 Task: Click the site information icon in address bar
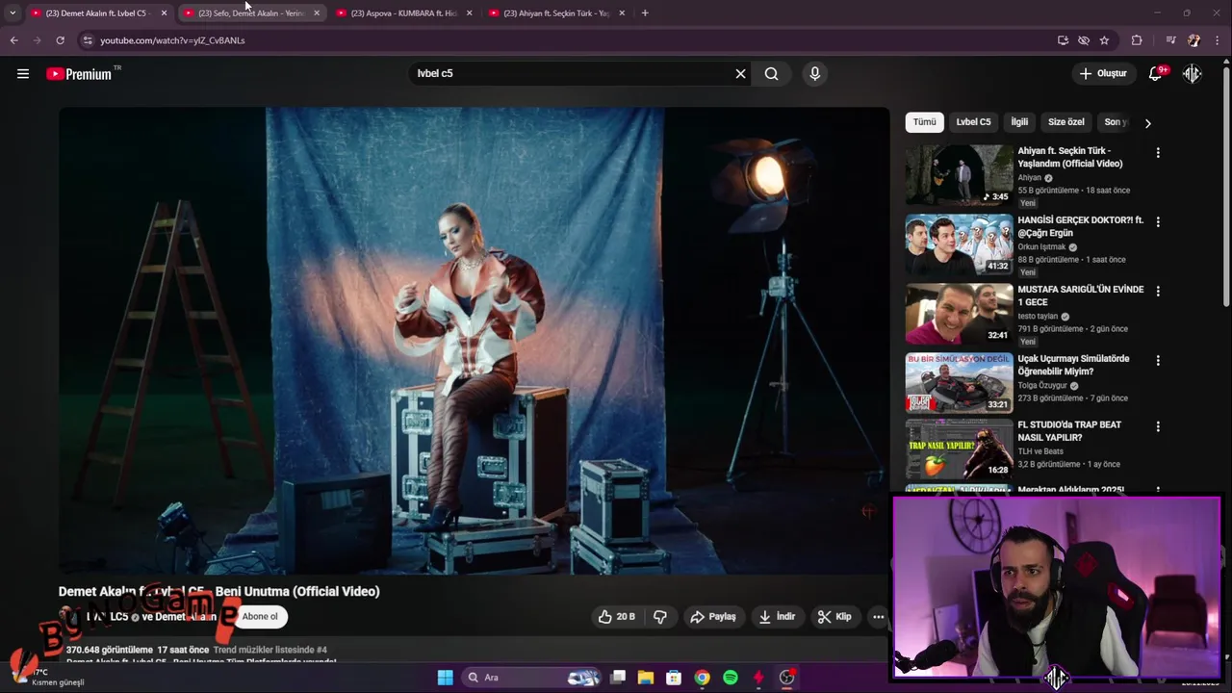(x=88, y=40)
